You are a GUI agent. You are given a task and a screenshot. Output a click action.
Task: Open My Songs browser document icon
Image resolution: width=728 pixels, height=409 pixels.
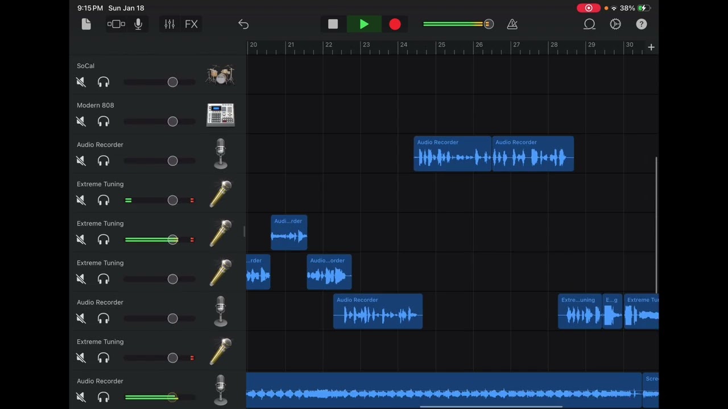[86, 24]
